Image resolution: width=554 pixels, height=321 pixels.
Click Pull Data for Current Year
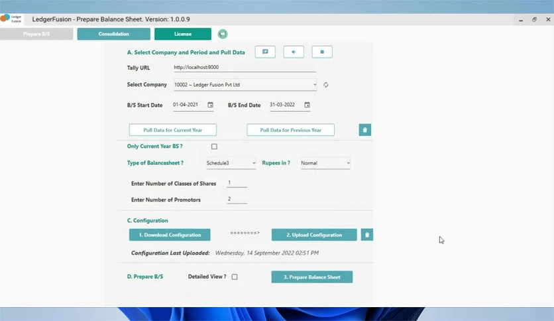coord(173,130)
